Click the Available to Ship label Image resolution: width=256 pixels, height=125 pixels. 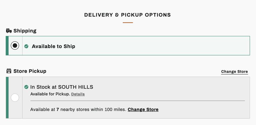point(53,46)
